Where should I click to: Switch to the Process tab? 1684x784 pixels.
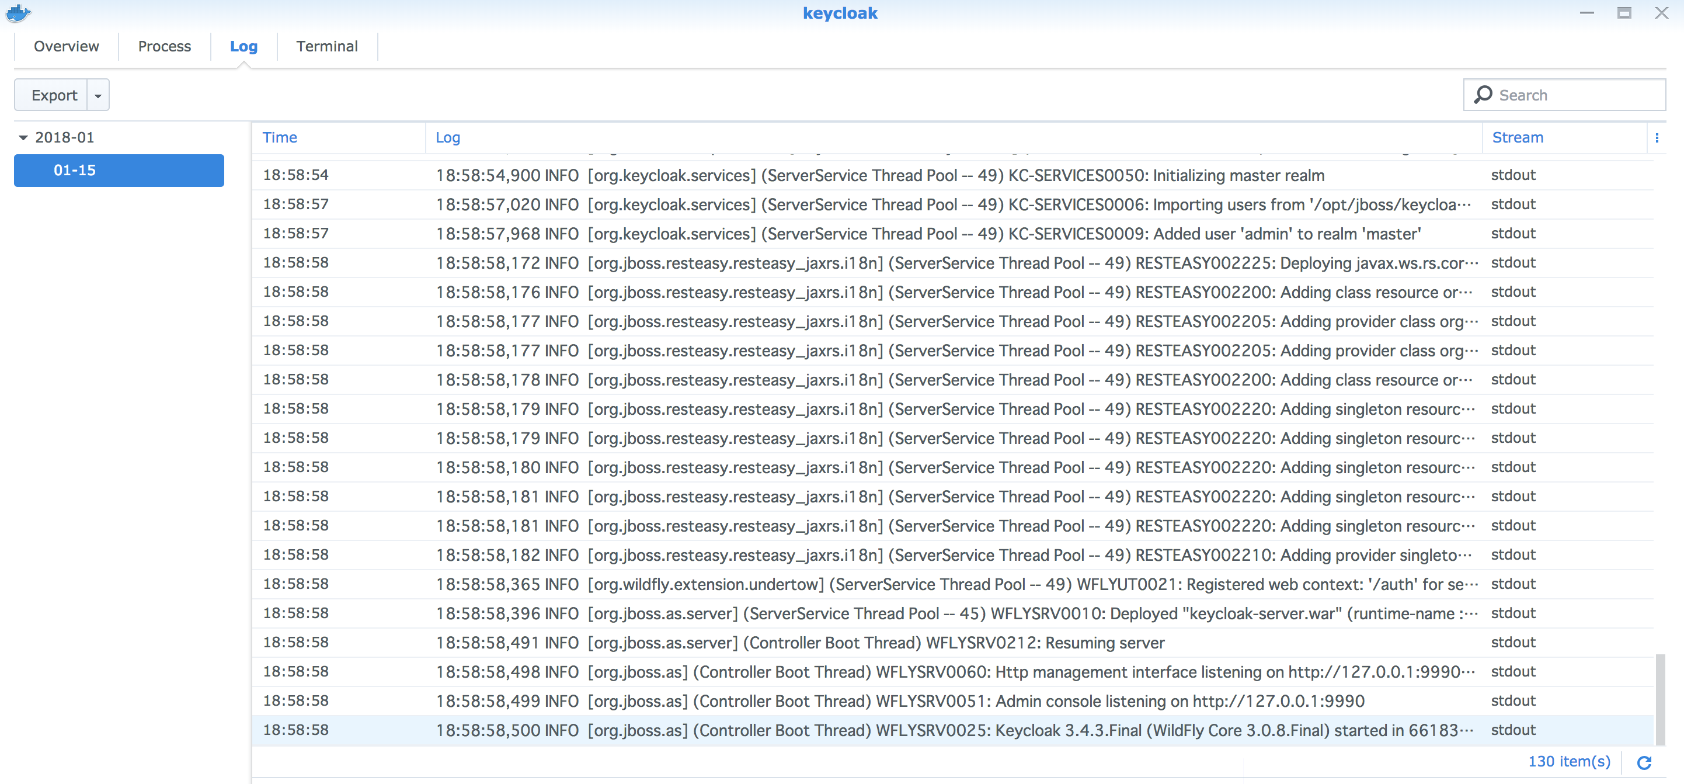pyautogui.click(x=164, y=46)
